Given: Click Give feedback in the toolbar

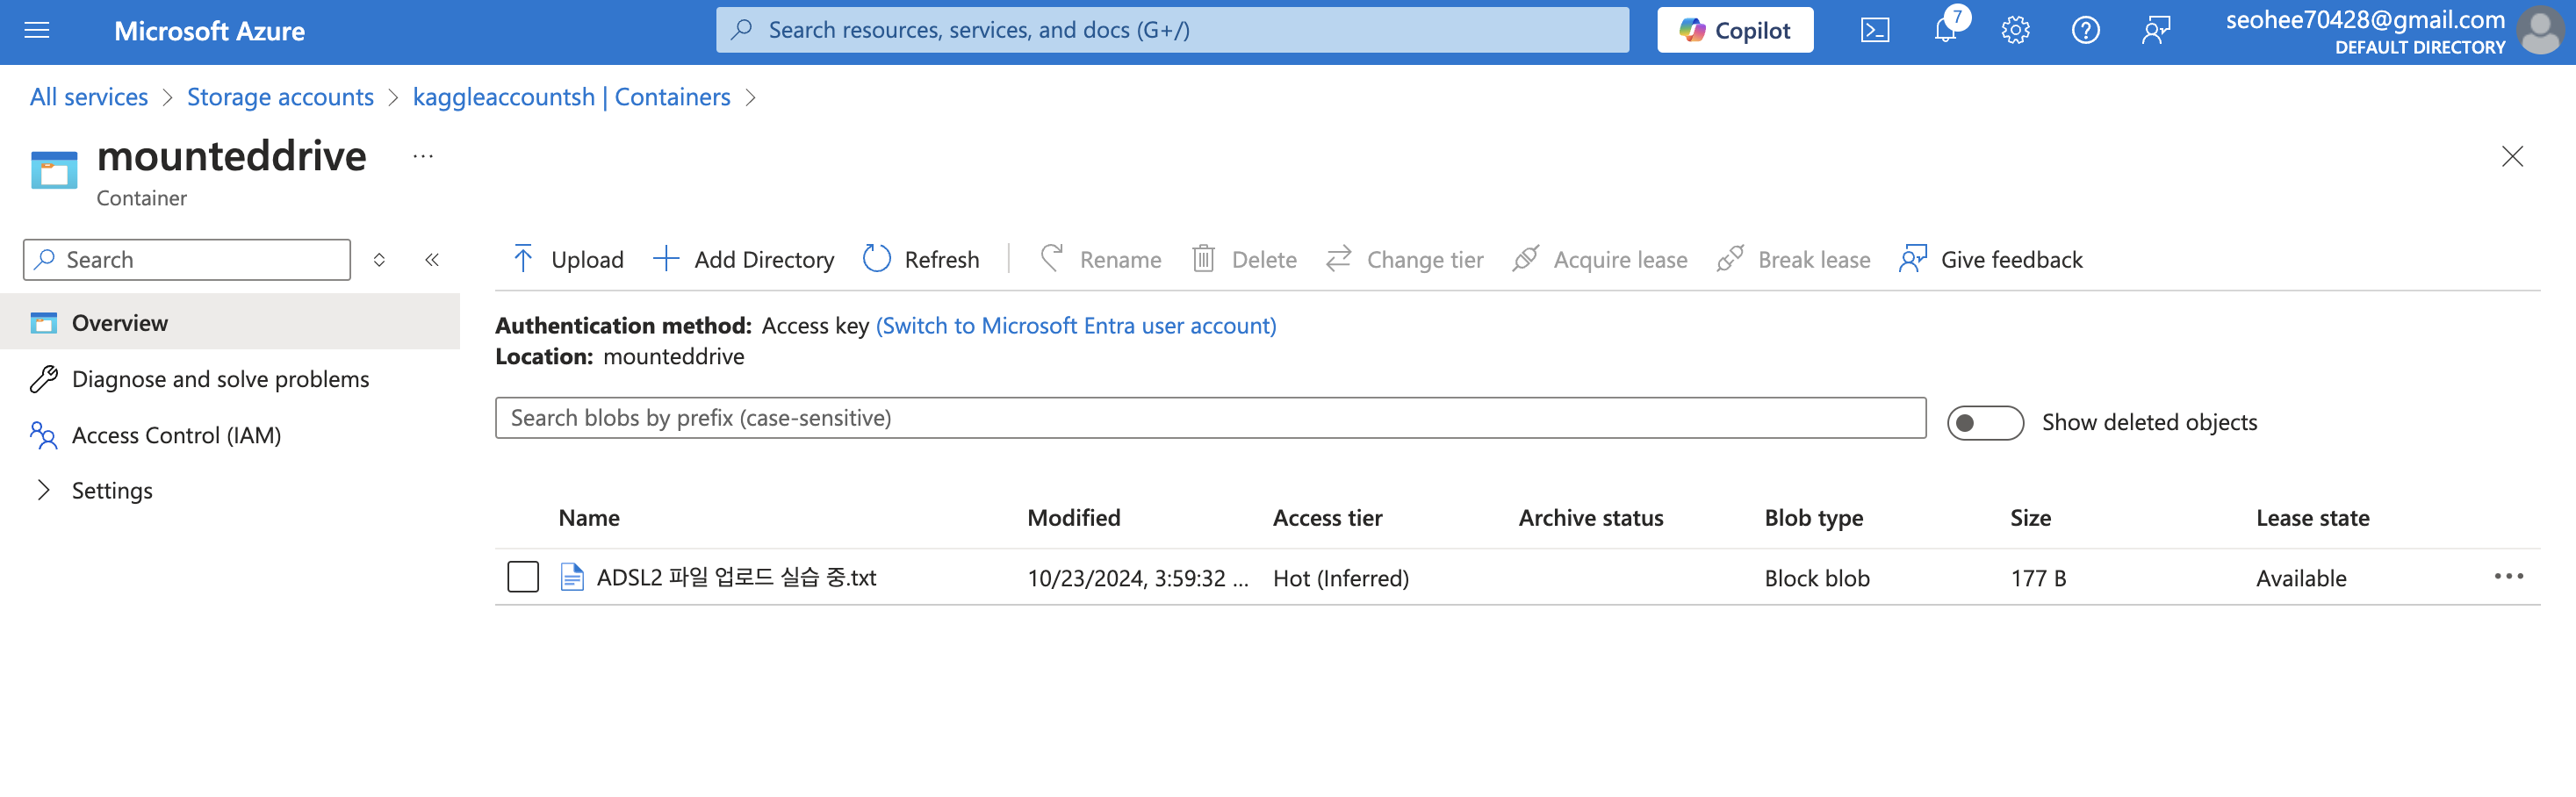Looking at the screenshot, I should (1990, 260).
